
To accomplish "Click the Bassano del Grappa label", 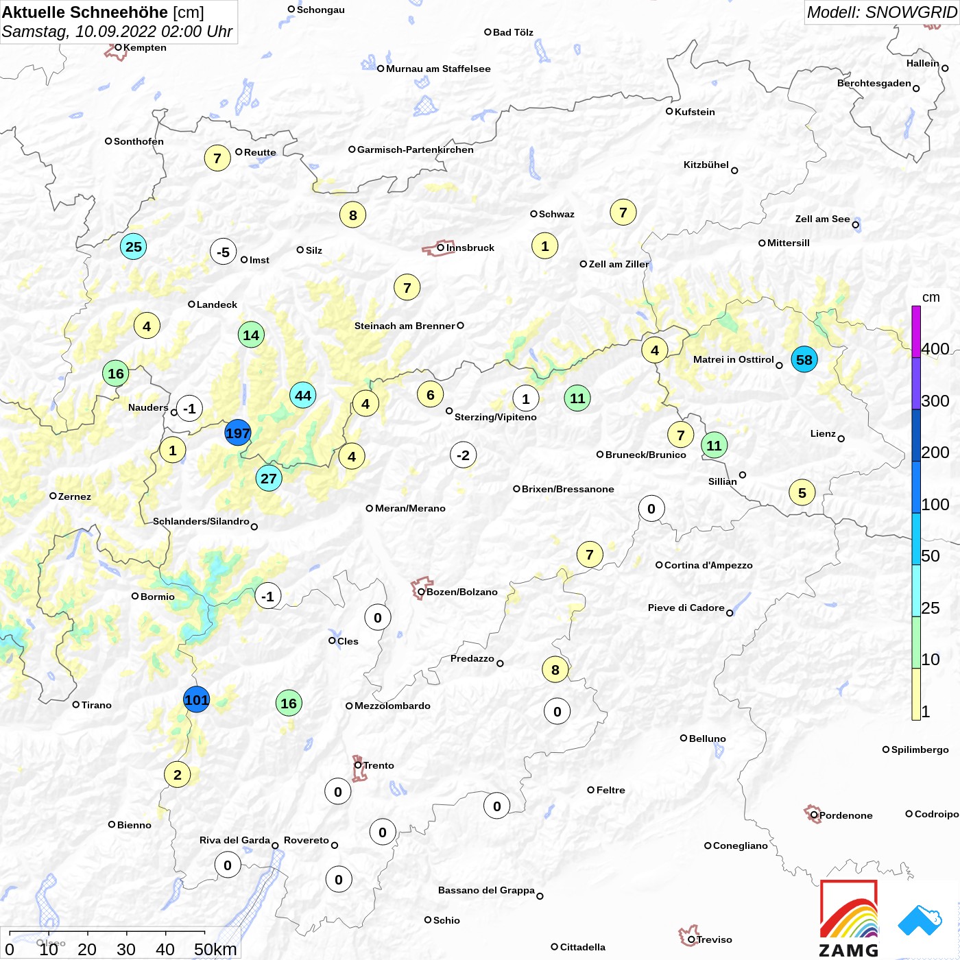I will point(486,890).
